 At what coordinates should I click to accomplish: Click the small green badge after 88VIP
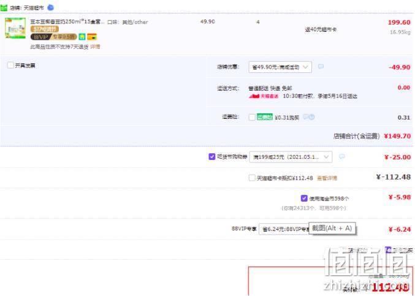82,37
